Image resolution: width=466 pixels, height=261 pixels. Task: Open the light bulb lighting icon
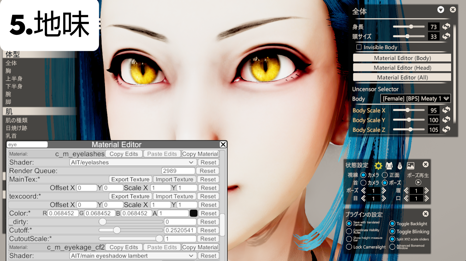pos(400,166)
